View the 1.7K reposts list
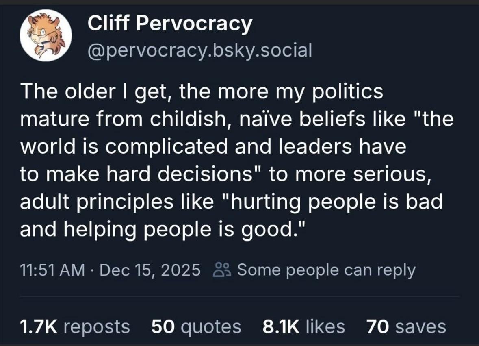 coord(75,326)
